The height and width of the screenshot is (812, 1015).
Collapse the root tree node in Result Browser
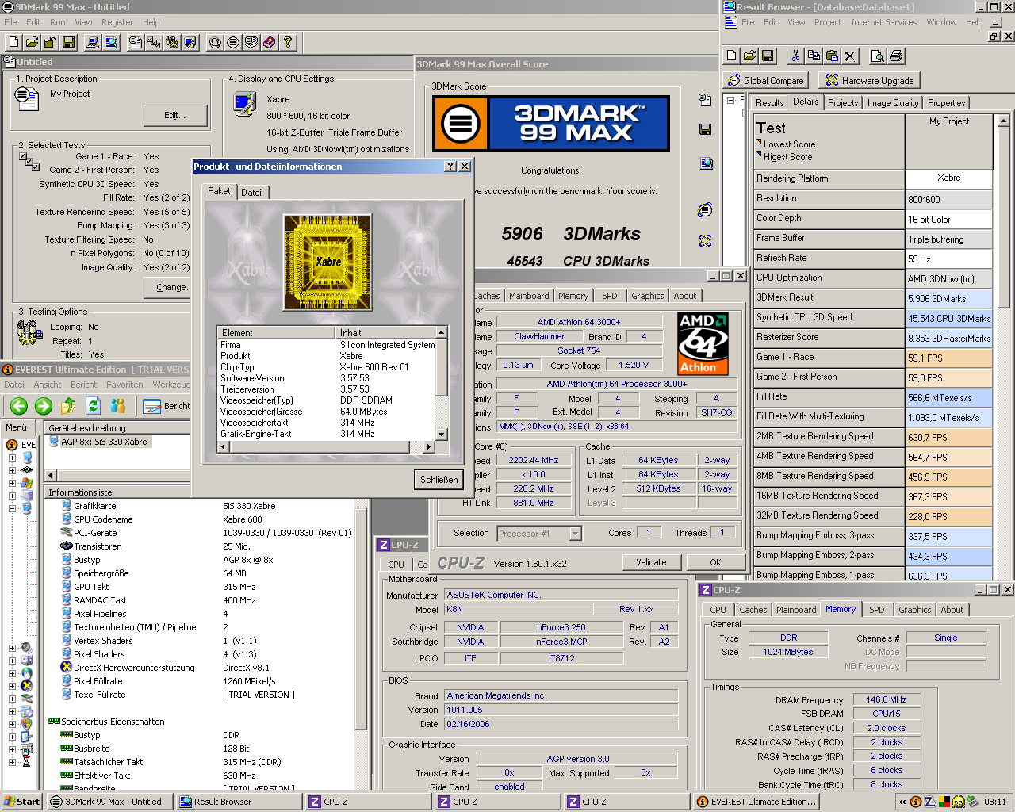pyautogui.click(x=730, y=101)
